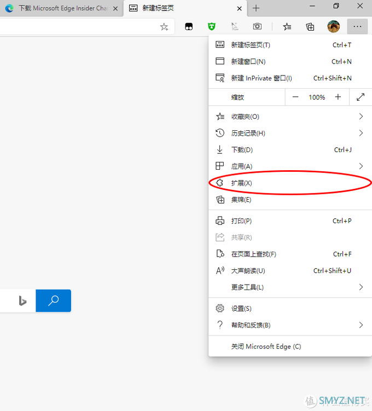Decrease zoom with the minus button

(295, 97)
